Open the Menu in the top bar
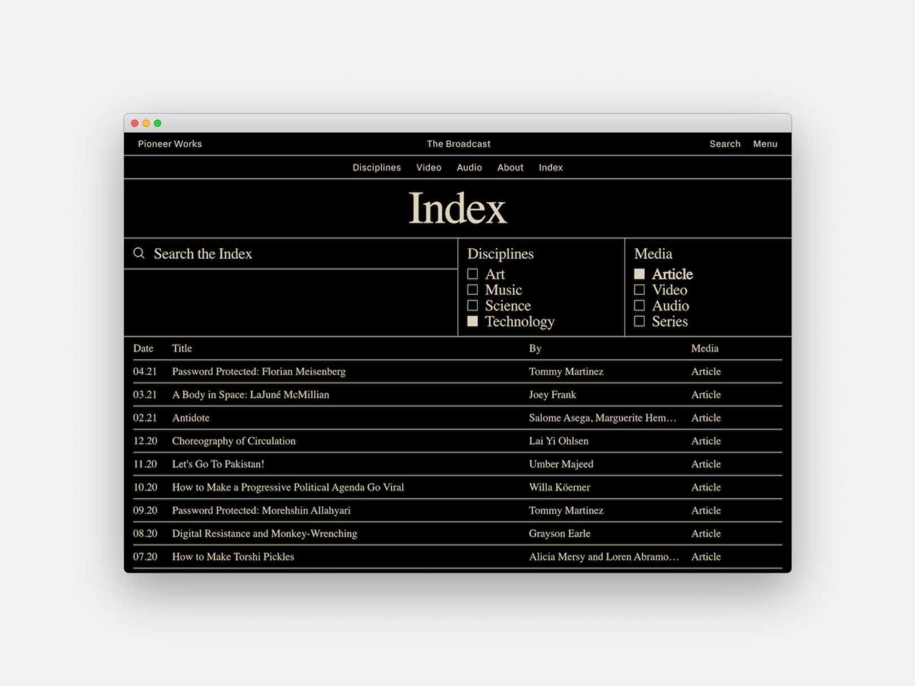The width and height of the screenshot is (915, 686). coord(765,144)
